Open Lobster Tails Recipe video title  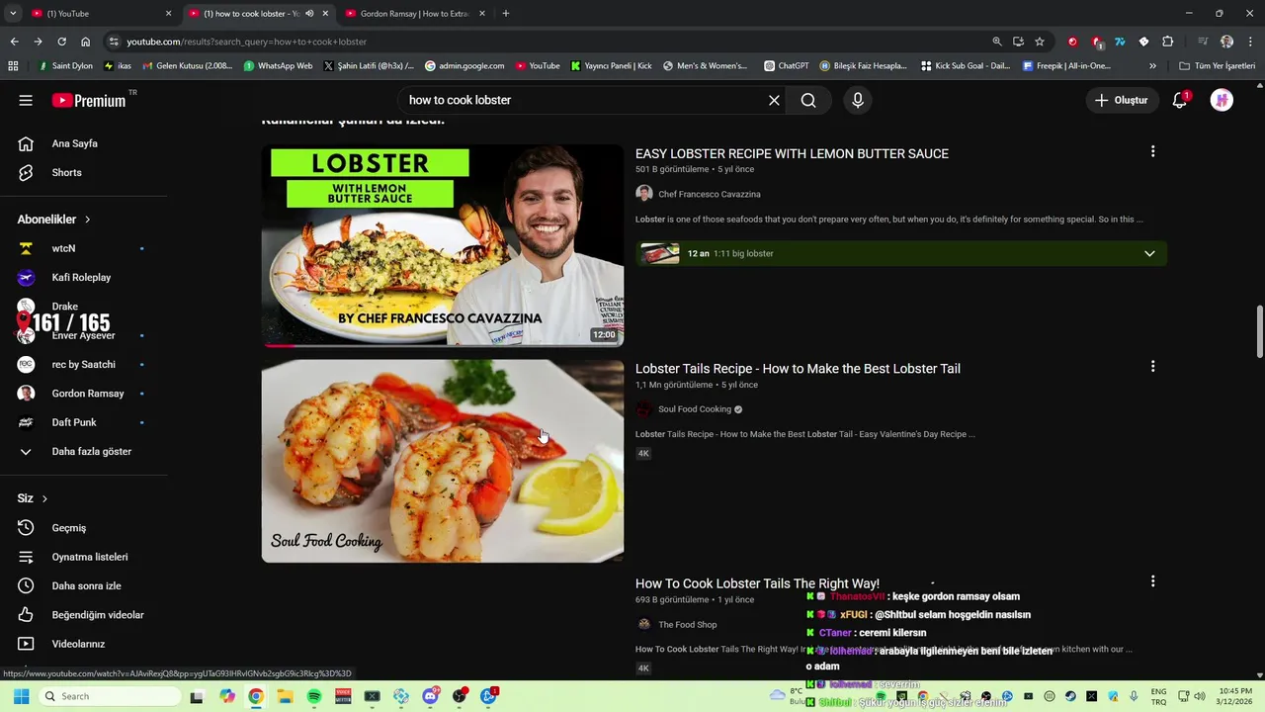pos(798,369)
